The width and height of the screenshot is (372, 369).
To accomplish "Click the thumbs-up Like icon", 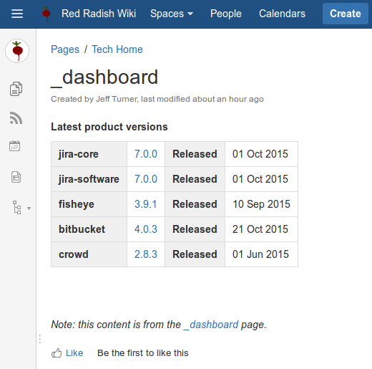I will (57, 353).
